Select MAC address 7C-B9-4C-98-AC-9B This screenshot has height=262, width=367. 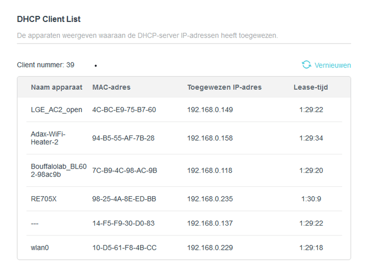coord(124,171)
